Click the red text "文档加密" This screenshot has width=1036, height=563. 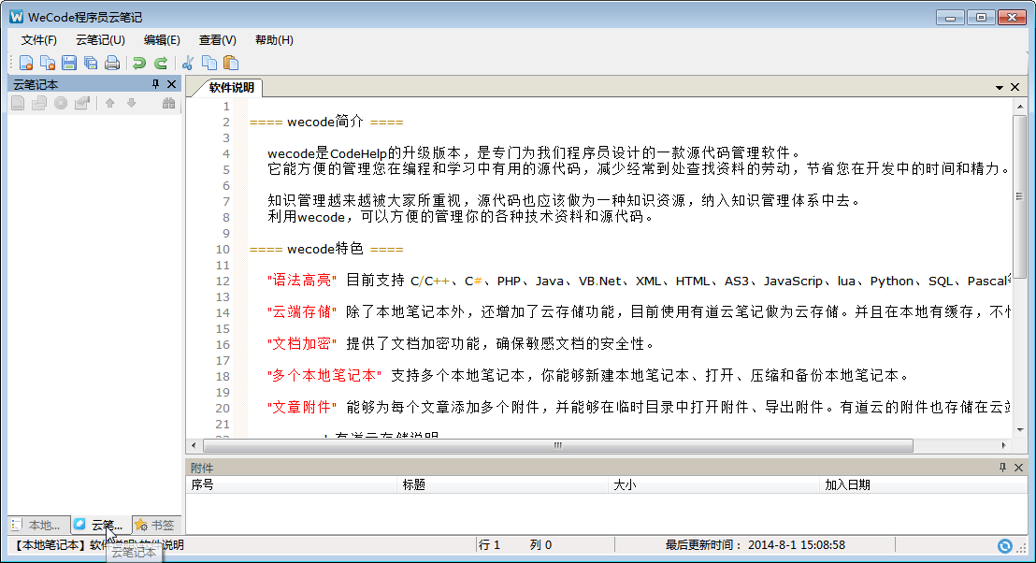point(303,343)
